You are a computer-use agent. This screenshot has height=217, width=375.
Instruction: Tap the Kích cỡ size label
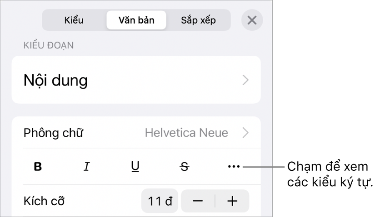point(44,201)
